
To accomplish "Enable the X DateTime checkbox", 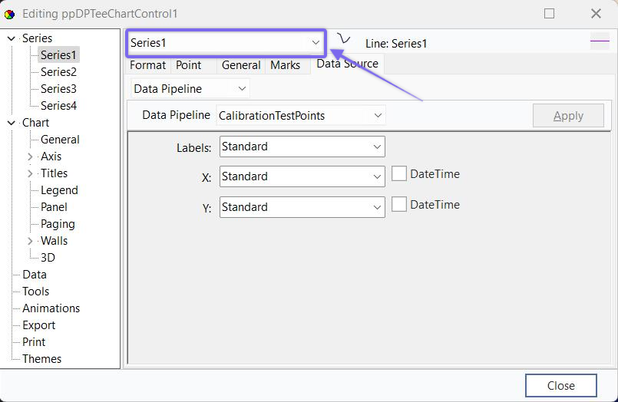I will click(x=399, y=174).
